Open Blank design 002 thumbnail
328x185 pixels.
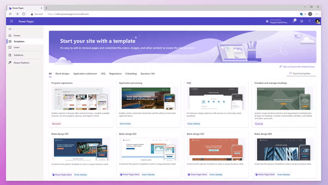pos(149,149)
